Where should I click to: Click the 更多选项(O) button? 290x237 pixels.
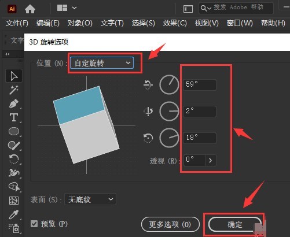click(170, 224)
